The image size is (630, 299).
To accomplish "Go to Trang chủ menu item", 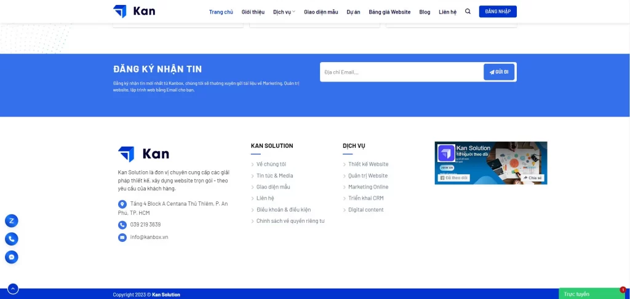I will [x=221, y=12].
